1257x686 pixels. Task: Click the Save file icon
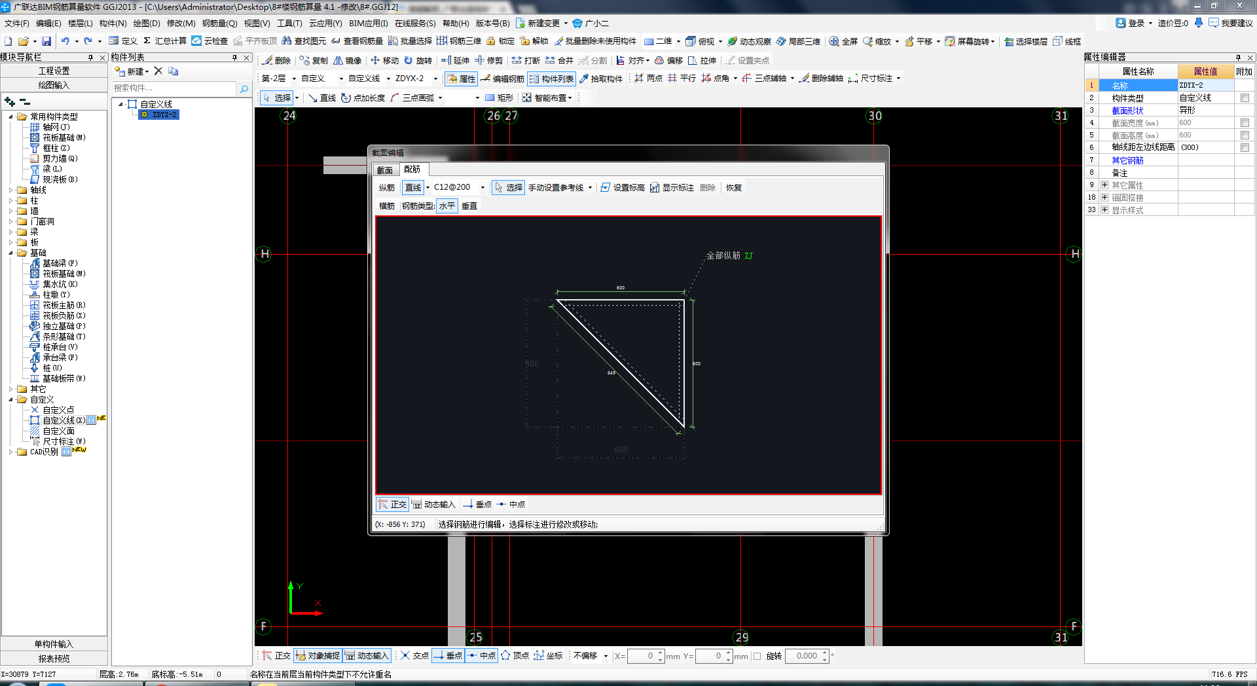(46, 41)
